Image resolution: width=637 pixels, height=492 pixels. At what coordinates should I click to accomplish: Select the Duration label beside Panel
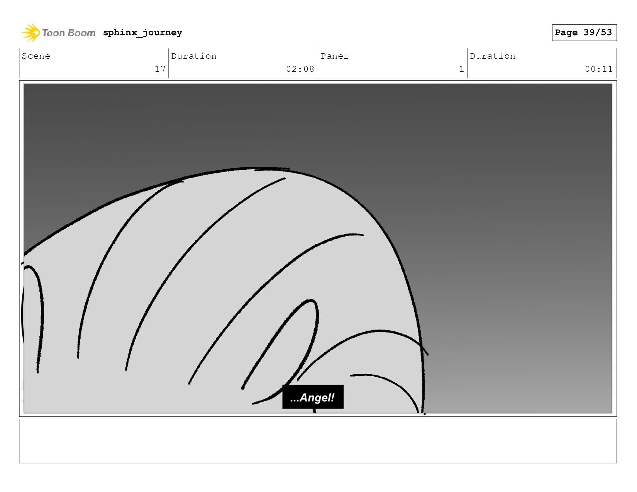pos(493,56)
